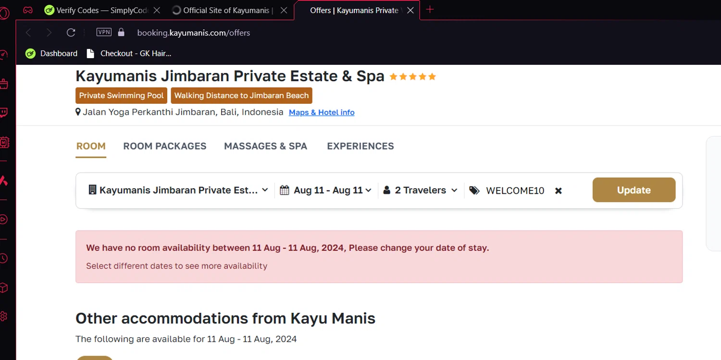
Task: Click the sidebar settings gear icon
Action: 4,316
